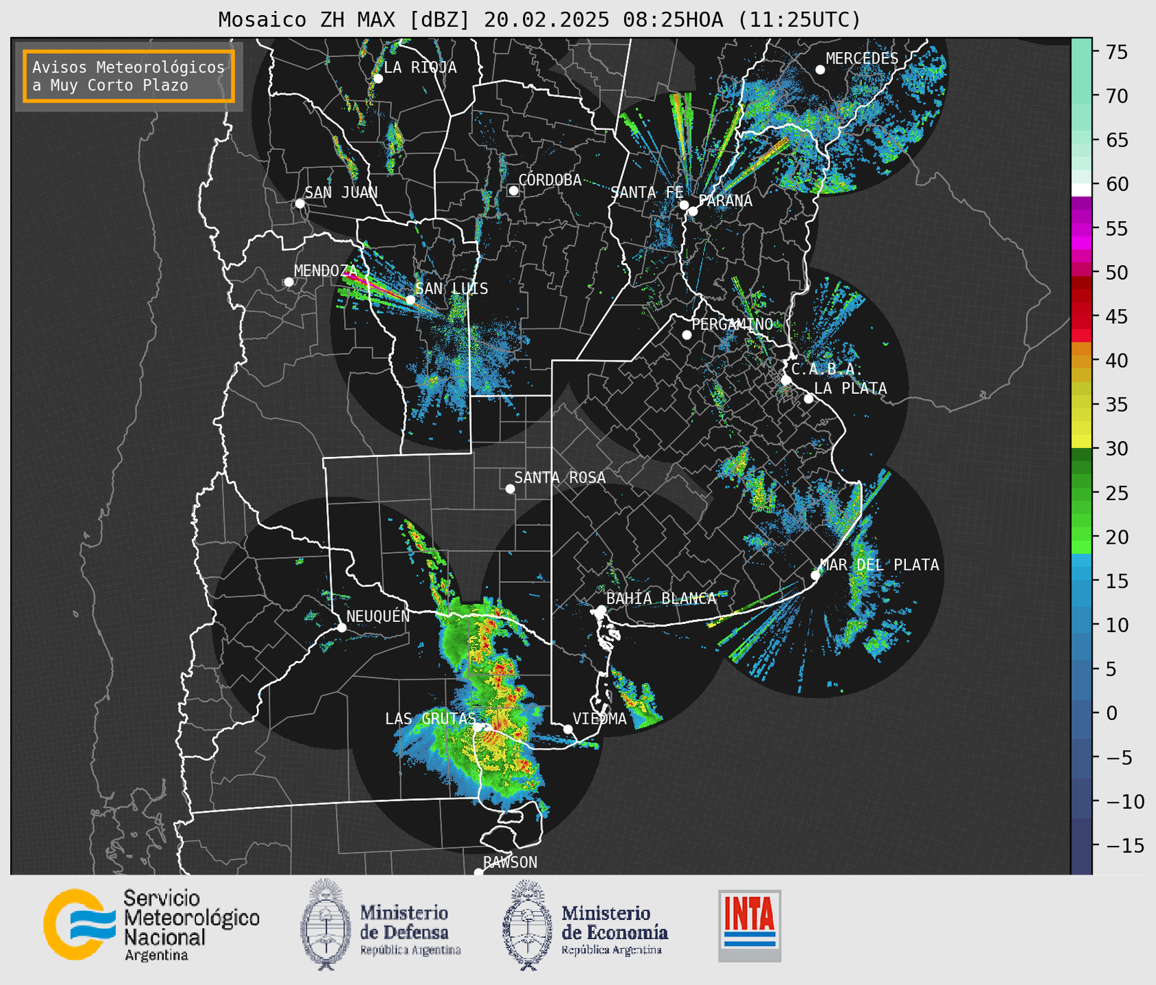Click the −15 value on the dBZ scale
The width and height of the screenshot is (1156, 985).
point(1124,845)
